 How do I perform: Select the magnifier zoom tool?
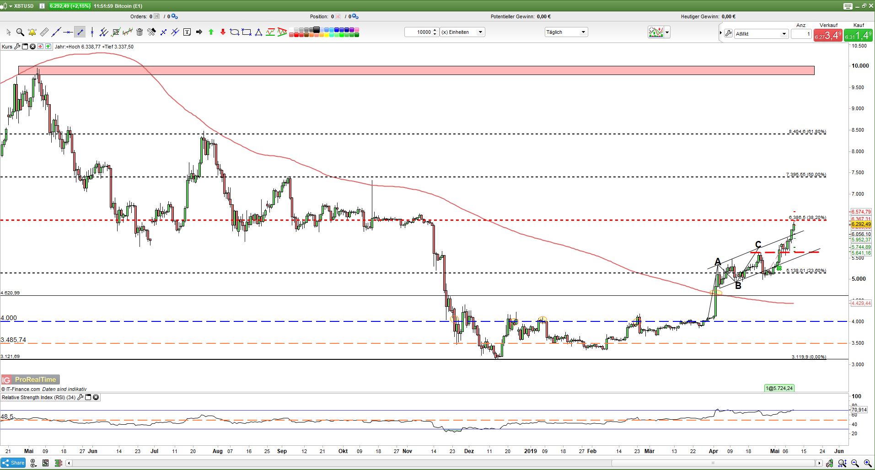(20, 32)
